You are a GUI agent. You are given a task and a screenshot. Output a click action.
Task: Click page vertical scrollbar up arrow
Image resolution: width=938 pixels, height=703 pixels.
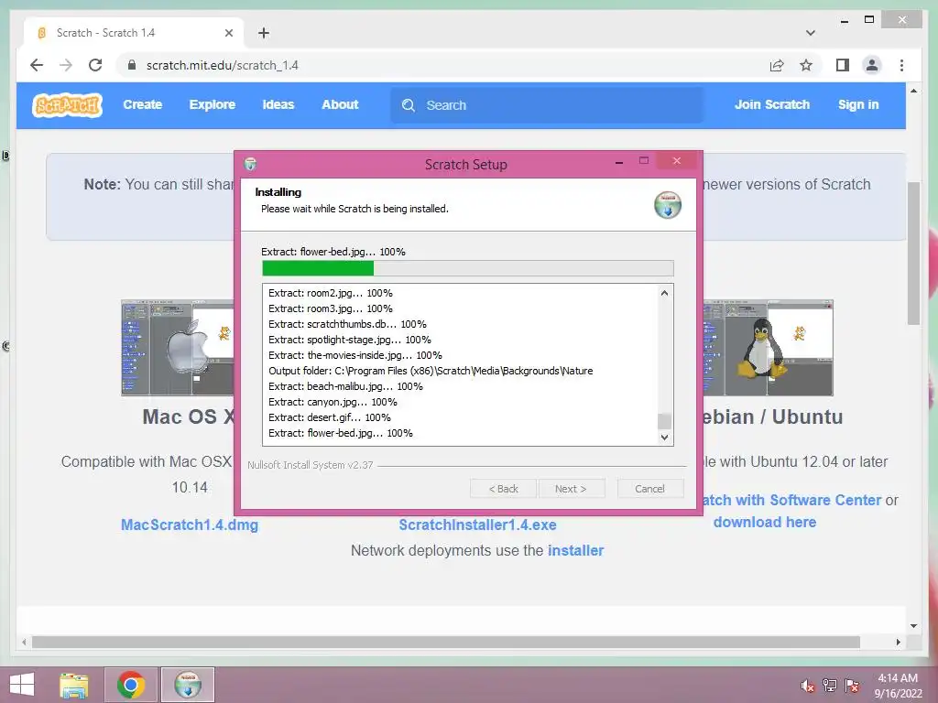tap(913, 91)
